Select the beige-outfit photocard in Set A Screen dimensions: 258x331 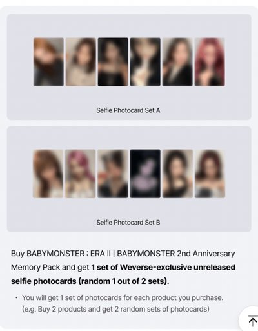tap(81, 62)
